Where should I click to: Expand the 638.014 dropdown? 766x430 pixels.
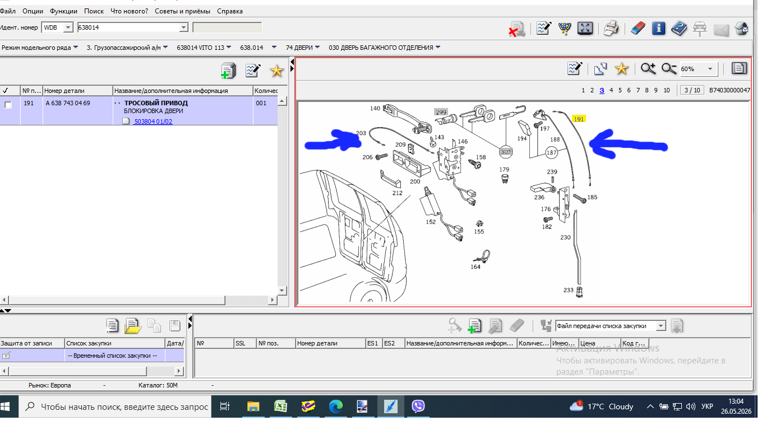(x=274, y=48)
